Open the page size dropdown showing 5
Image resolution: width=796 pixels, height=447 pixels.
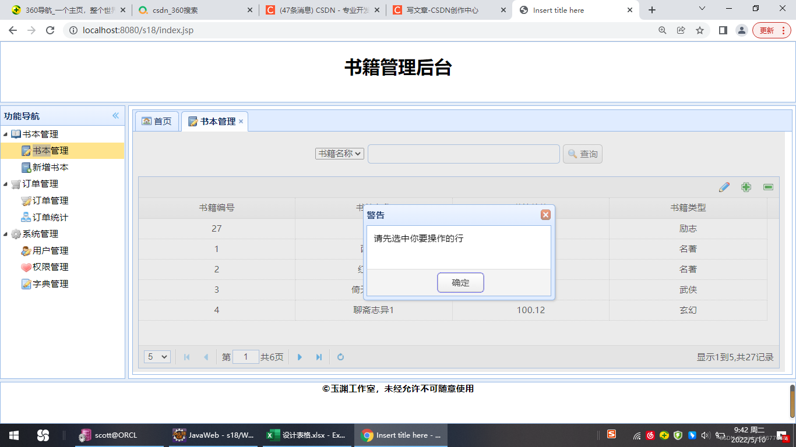(x=157, y=357)
